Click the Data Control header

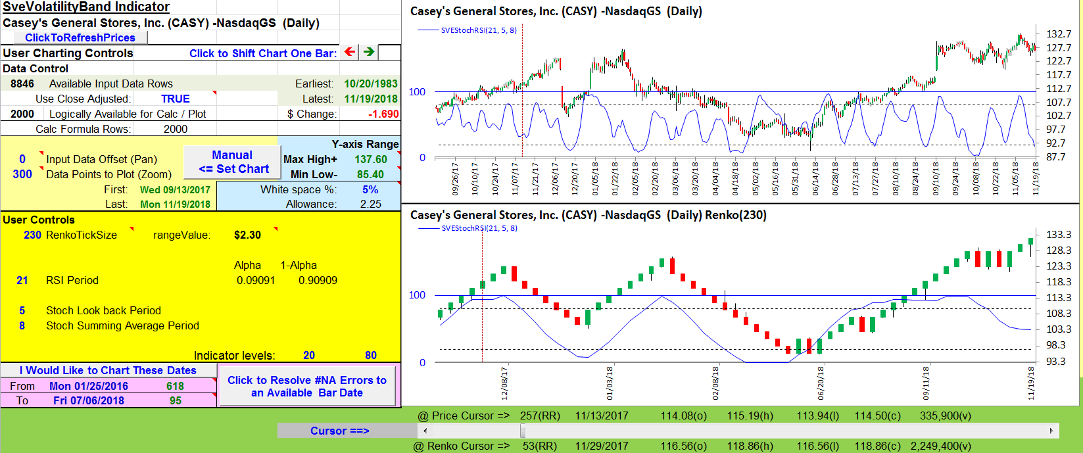[x=36, y=68]
